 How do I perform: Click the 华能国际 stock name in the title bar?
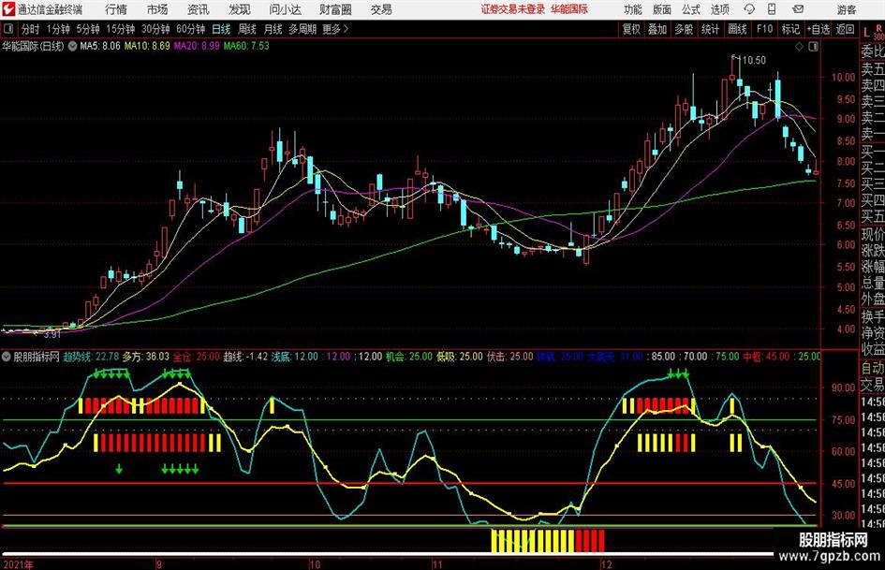[x=569, y=9]
